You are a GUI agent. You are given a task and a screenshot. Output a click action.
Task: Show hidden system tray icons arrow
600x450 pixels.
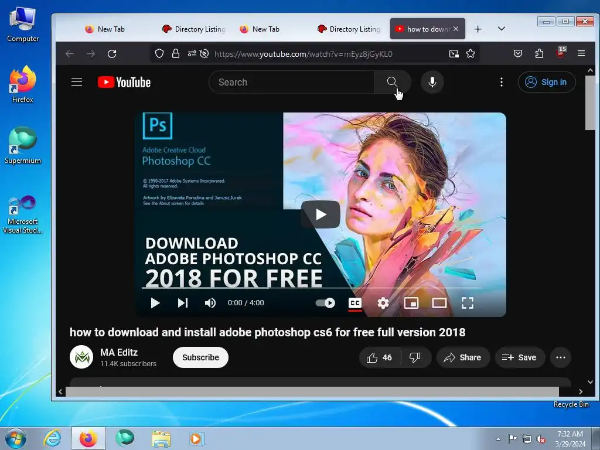click(x=498, y=439)
